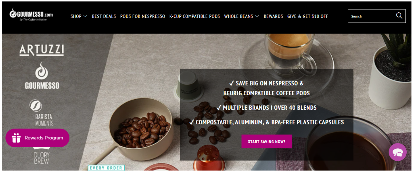Click the search magnifying glass icon
The width and height of the screenshot is (414, 172).
coord(399,16)
